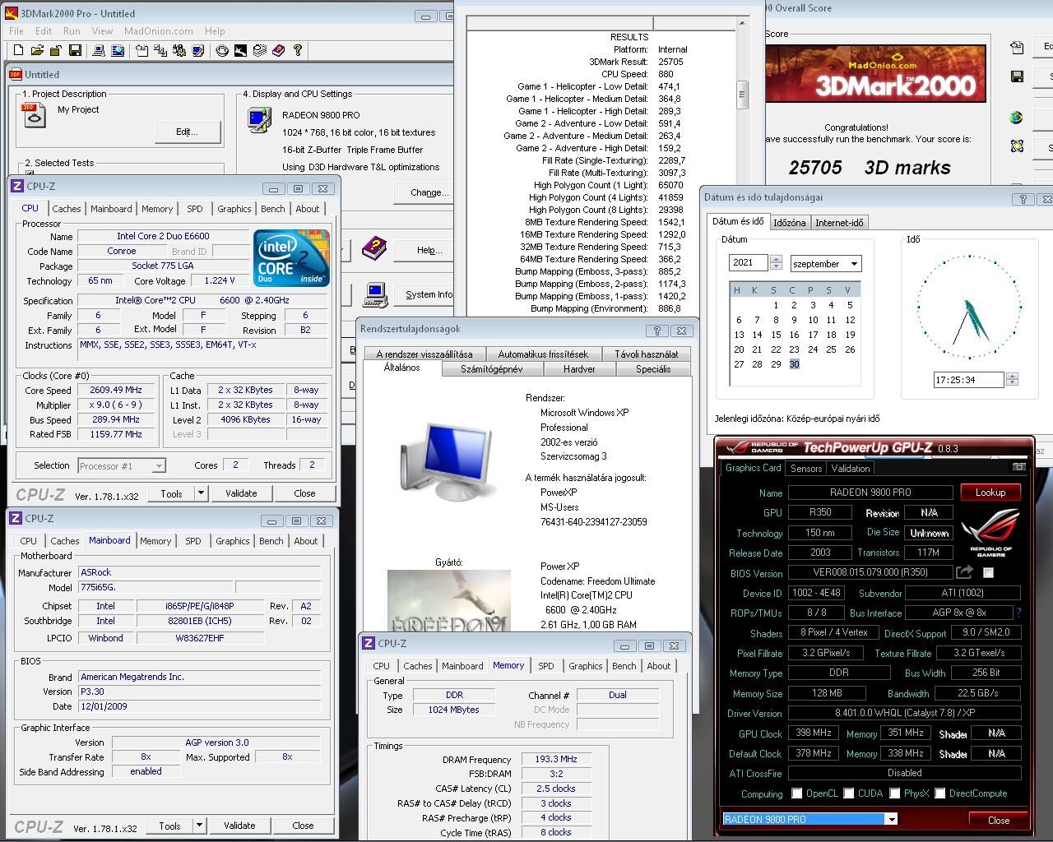Click the globe icon in Overall Score window
Image resolution: width=1053 pixels, height=842 pixels.
1017,118
